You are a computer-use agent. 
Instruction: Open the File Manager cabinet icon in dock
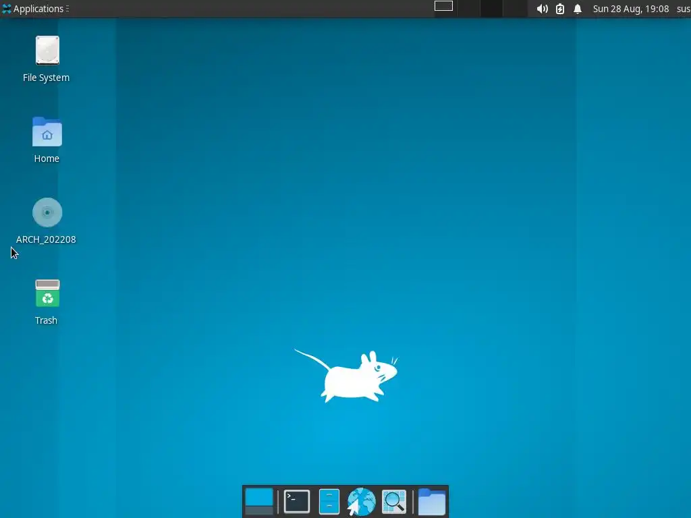(329, 502)
